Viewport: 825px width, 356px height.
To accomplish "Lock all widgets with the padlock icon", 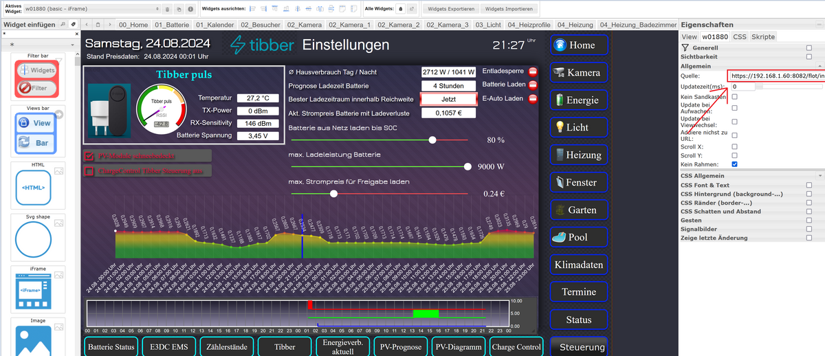I will pos(400,9).
